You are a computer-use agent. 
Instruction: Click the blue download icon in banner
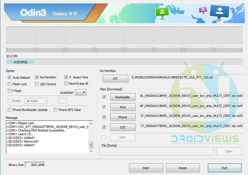coord(219,12)
